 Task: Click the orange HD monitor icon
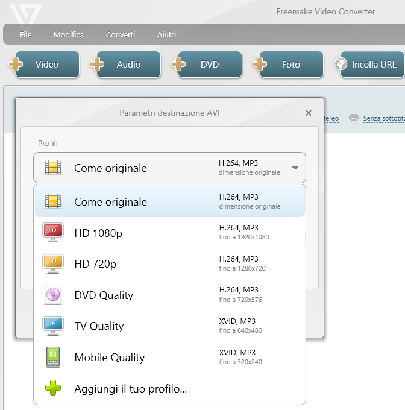click(53, 263)
